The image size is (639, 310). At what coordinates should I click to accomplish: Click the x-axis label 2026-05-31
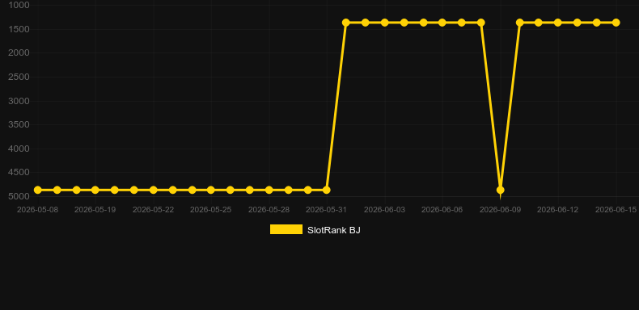click(327, 210)
